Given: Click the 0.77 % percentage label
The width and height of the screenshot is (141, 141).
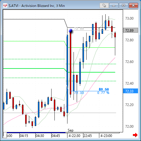Looking at the screenshot, I should (x=103, y=93).
